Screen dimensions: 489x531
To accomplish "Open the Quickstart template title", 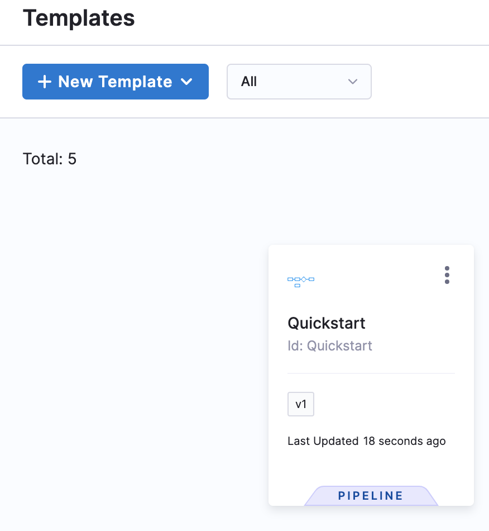I will (326, 323).
